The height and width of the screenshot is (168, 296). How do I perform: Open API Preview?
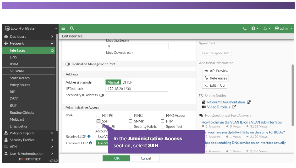pyautogui.click(x=216, y=71)
